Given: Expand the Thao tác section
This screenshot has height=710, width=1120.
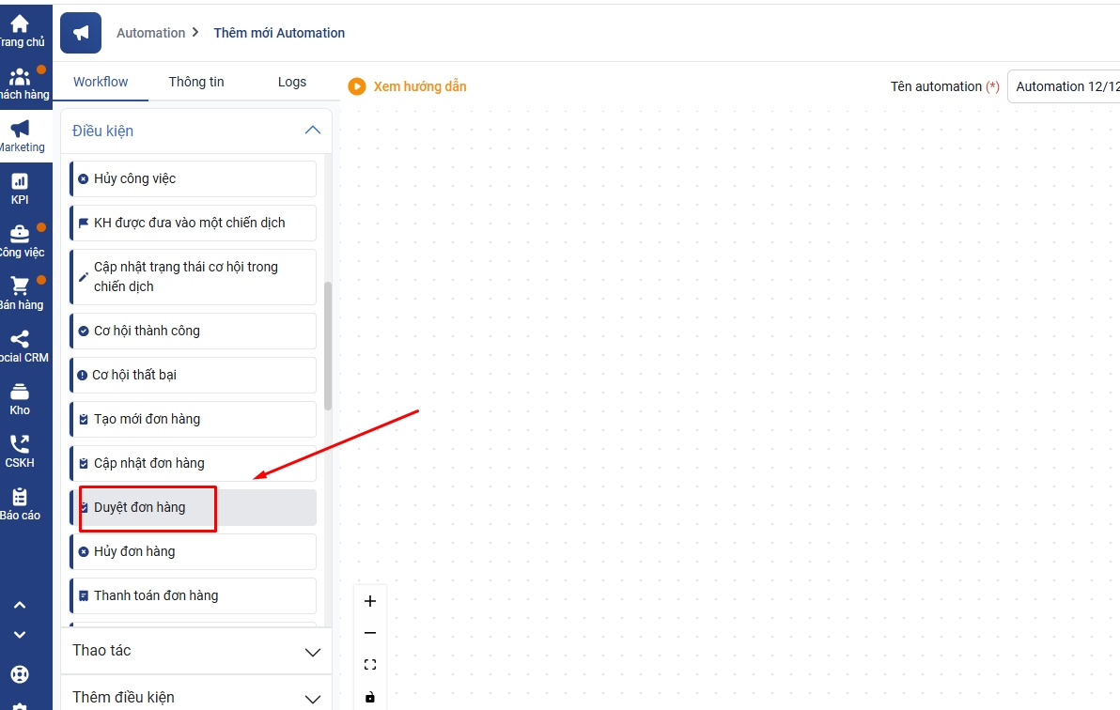Looking at the screenshot, I should [x=313, y=651].
